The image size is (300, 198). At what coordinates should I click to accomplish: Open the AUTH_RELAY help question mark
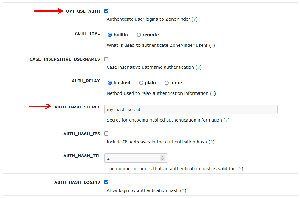click(213, 94)
